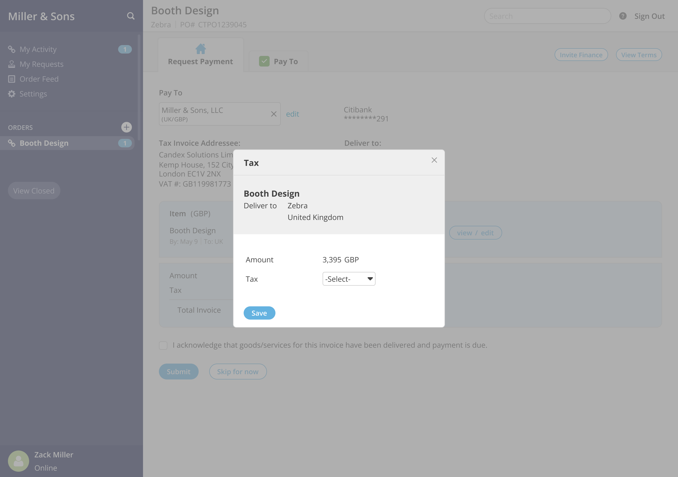Click the sidebar vertical scrollbar
This screenshot has height=477, width=678.
pyautogui.click(x=139, y=87)
